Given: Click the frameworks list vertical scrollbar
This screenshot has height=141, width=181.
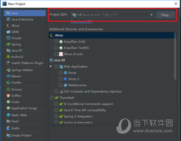Looking at the screenshot, I should (x=175, y=56).
